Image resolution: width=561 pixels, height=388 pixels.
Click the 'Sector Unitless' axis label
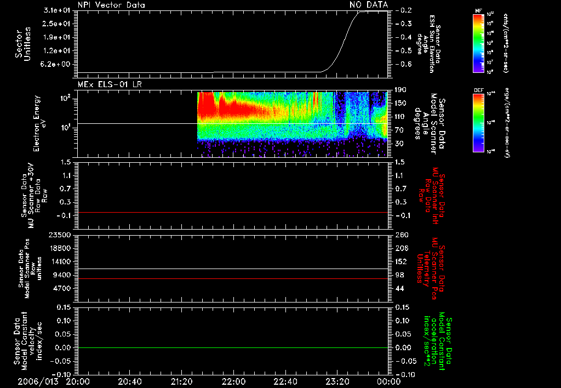22,44
